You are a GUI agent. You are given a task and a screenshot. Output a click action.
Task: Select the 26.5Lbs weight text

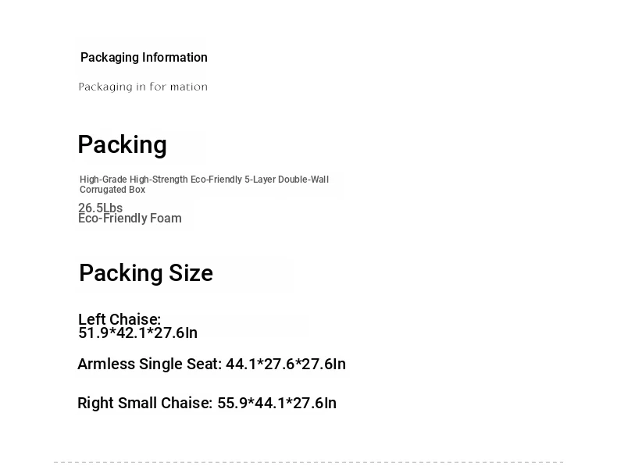[x=100, y=208]
